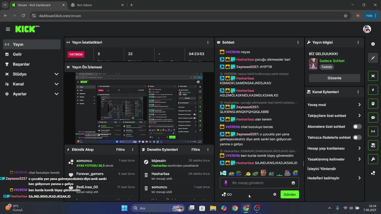This screenshot has width=381, height=214.
Task: Open chat settings gear icon
Action: click(275, 194)
